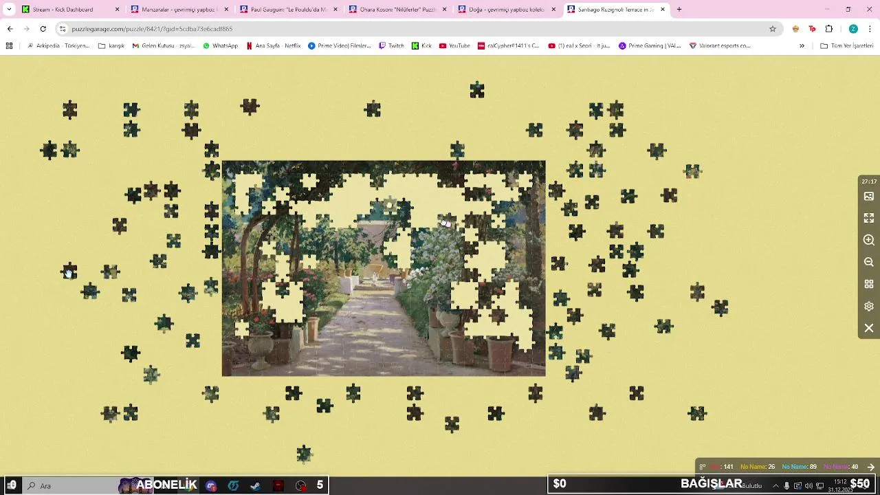Open Chrome profile avatar
The width and height of the screenshot is (880, 495).
[x=853, y=29]
